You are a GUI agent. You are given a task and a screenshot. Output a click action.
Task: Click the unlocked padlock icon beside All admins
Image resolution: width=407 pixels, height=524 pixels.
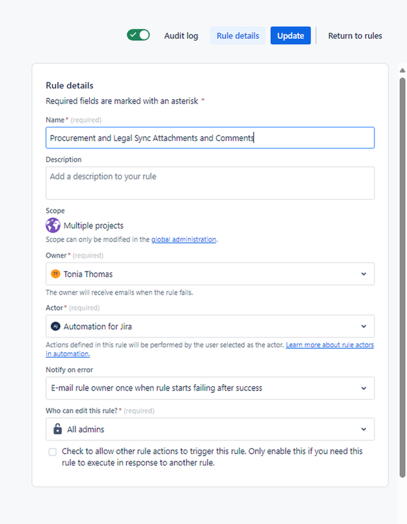coord(58,429)
